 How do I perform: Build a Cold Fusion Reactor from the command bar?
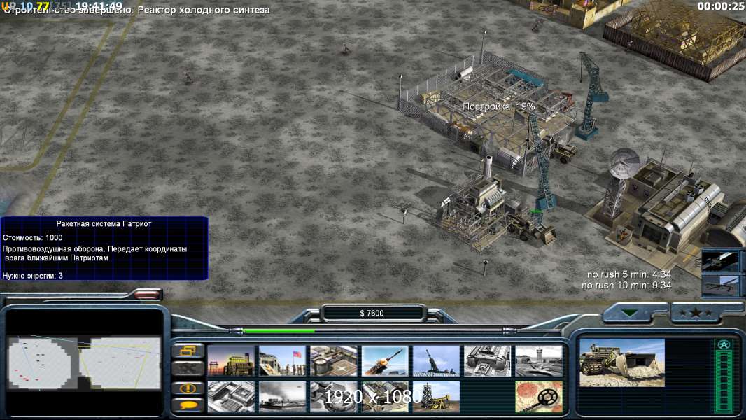231,361
